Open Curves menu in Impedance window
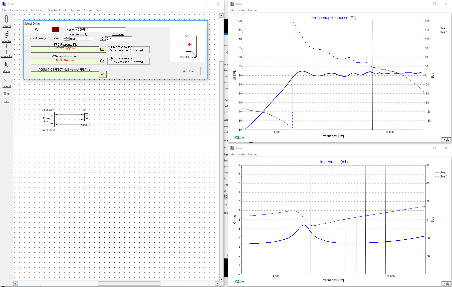 click(x=253, y=154)
